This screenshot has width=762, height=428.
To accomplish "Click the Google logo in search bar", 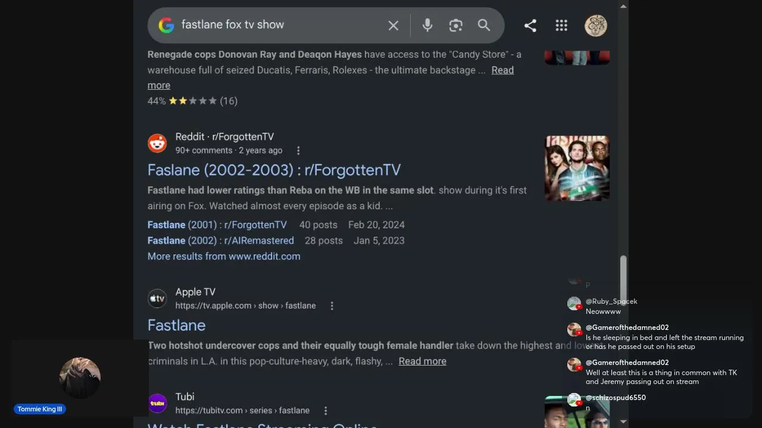I will point(166,25).
